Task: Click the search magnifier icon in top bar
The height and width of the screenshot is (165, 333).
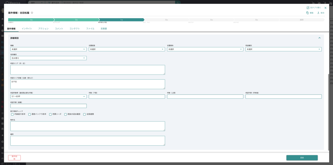Action: coord(178,2)
